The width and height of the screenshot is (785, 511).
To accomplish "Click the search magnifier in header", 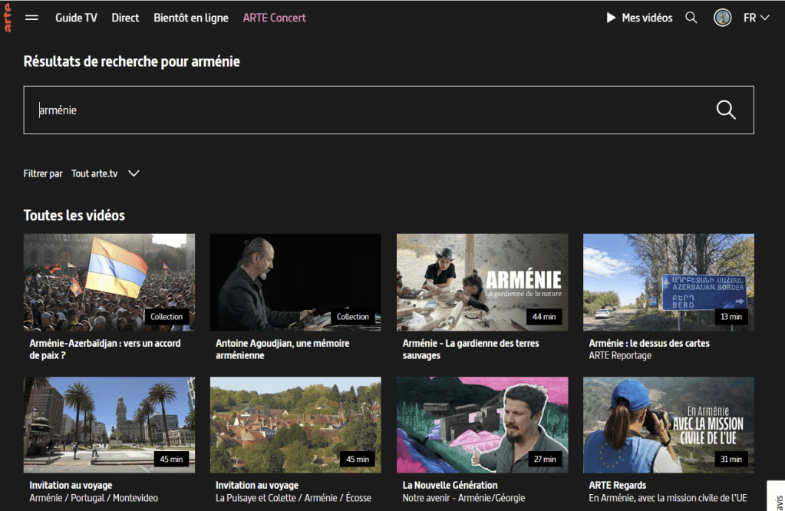I will tap(691, 18).
